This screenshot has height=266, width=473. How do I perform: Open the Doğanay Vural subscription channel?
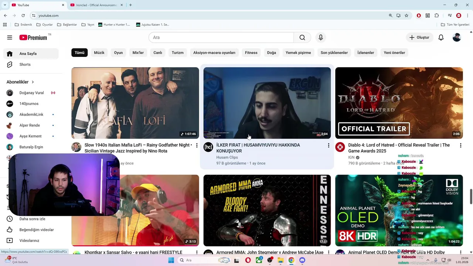click(31, 93)
